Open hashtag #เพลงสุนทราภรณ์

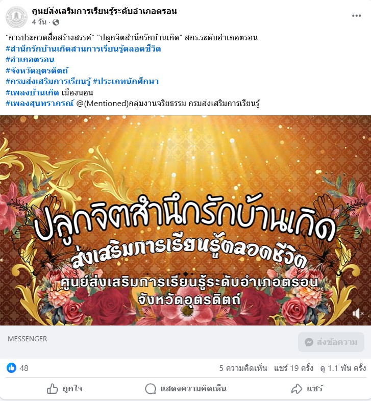(x=40, y=104)
